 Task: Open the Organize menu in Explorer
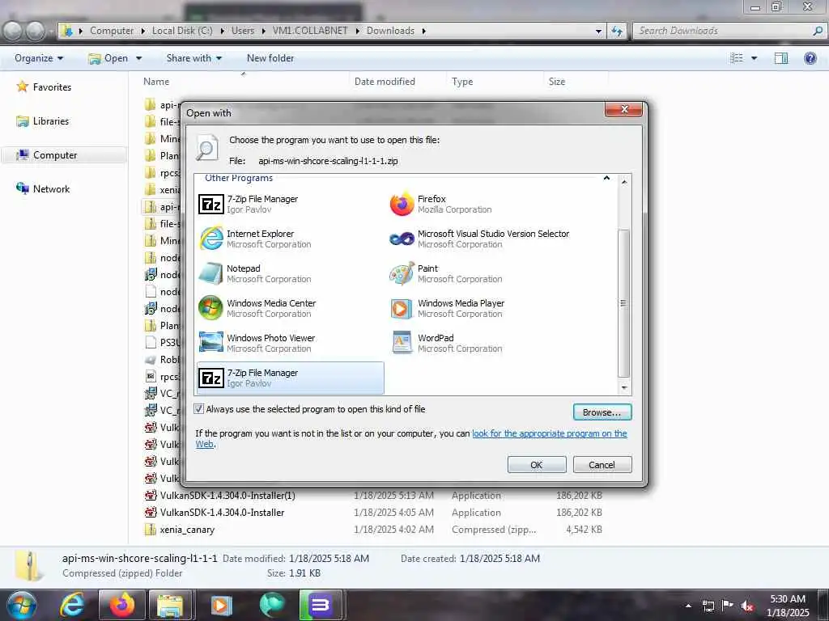[x=39, y=58]
